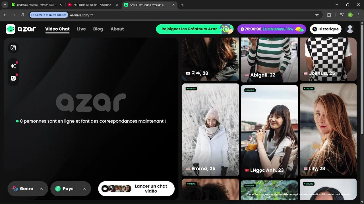
Task: Open Emma, 25 profile card
Action: [x=210, y=129]
